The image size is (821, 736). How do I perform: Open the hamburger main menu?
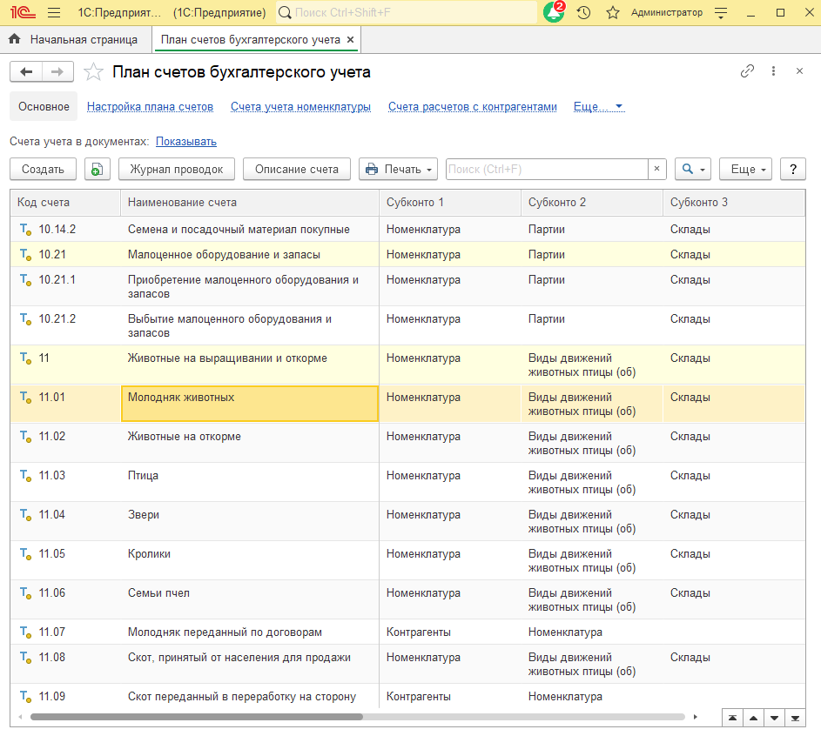(x=54, y=13)
